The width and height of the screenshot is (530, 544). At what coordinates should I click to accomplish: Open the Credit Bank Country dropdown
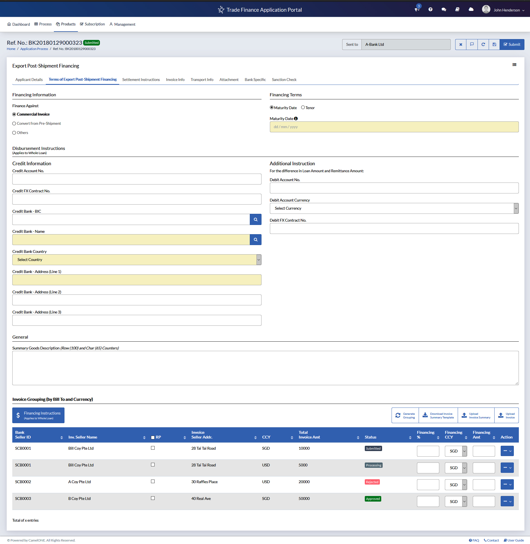pos(137,260)
